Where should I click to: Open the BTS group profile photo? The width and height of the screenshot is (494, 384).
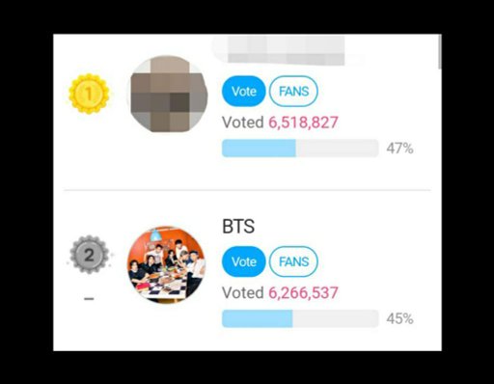[166, 264]
